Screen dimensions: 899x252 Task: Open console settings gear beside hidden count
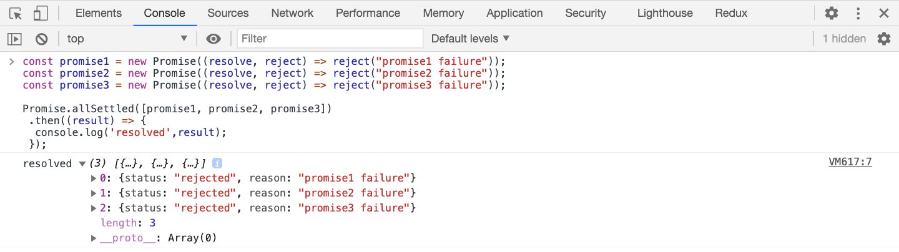(884, 39)
